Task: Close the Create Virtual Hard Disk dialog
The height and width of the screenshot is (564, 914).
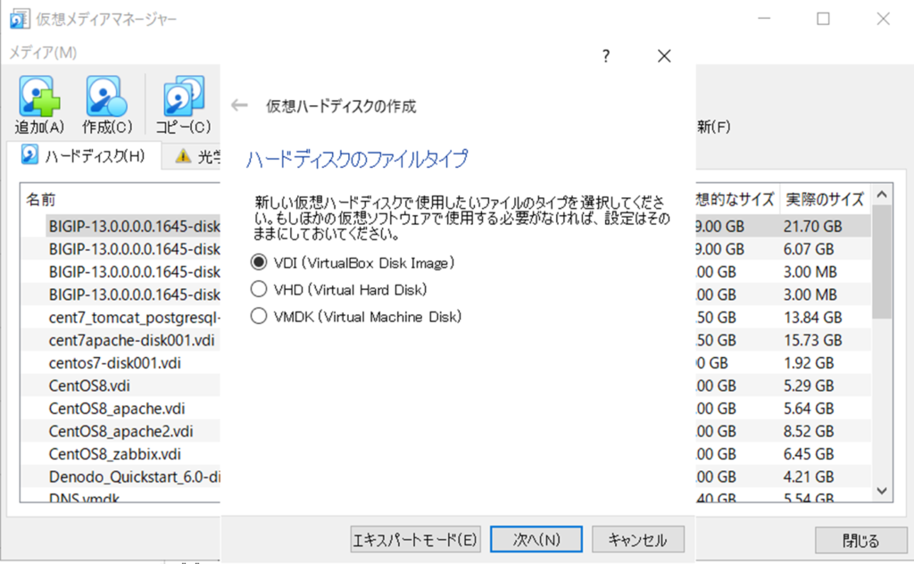Action: click(663, 56)
